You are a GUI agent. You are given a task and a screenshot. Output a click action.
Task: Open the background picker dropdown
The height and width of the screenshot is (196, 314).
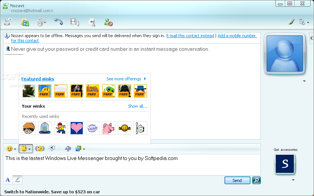click(x=80, y=149)
